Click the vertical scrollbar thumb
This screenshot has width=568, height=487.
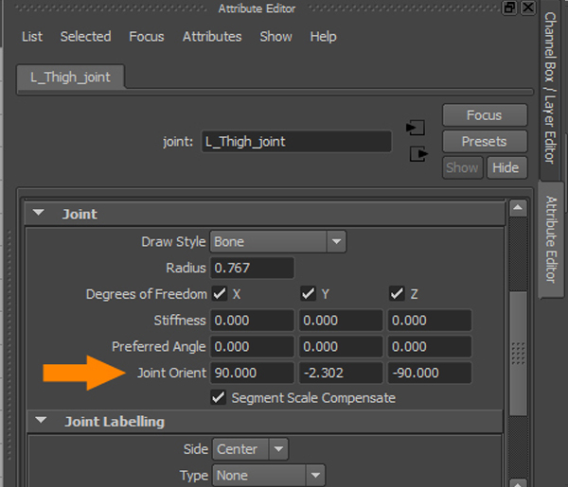coord(518,354)
